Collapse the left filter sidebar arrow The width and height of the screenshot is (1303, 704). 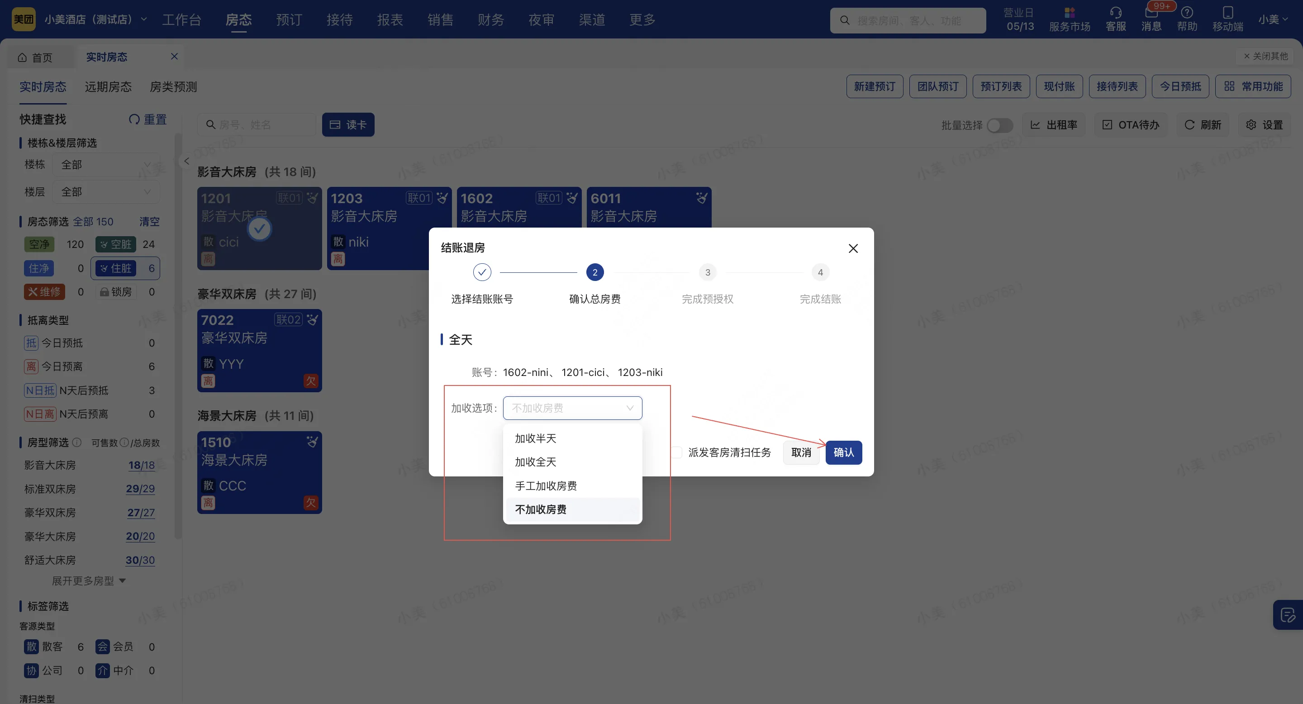187,161
